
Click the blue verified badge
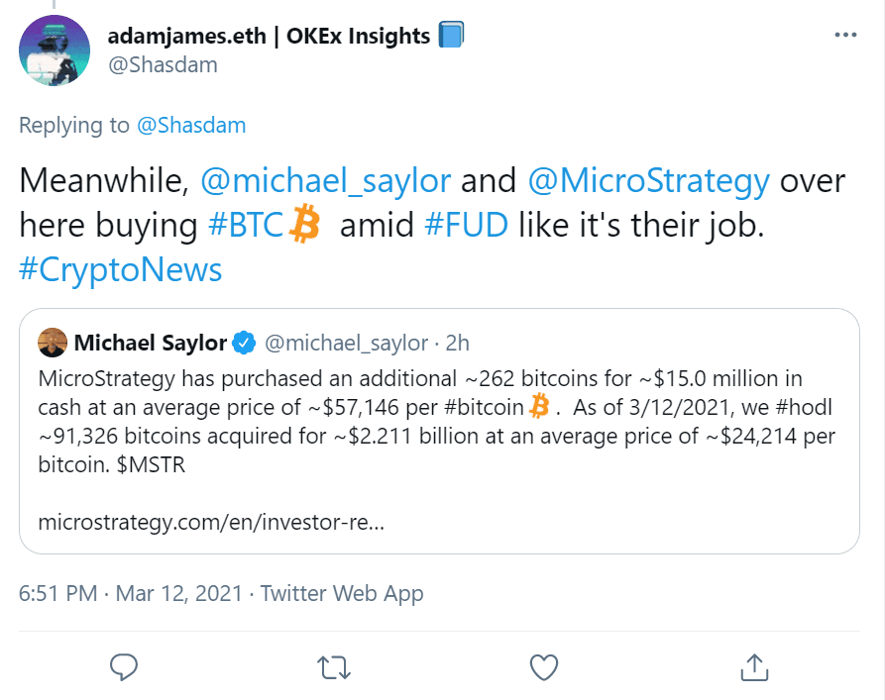[244, 344]
